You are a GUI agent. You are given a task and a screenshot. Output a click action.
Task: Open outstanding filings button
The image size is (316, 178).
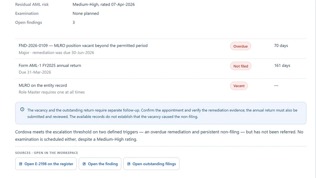tap(151, 164)
